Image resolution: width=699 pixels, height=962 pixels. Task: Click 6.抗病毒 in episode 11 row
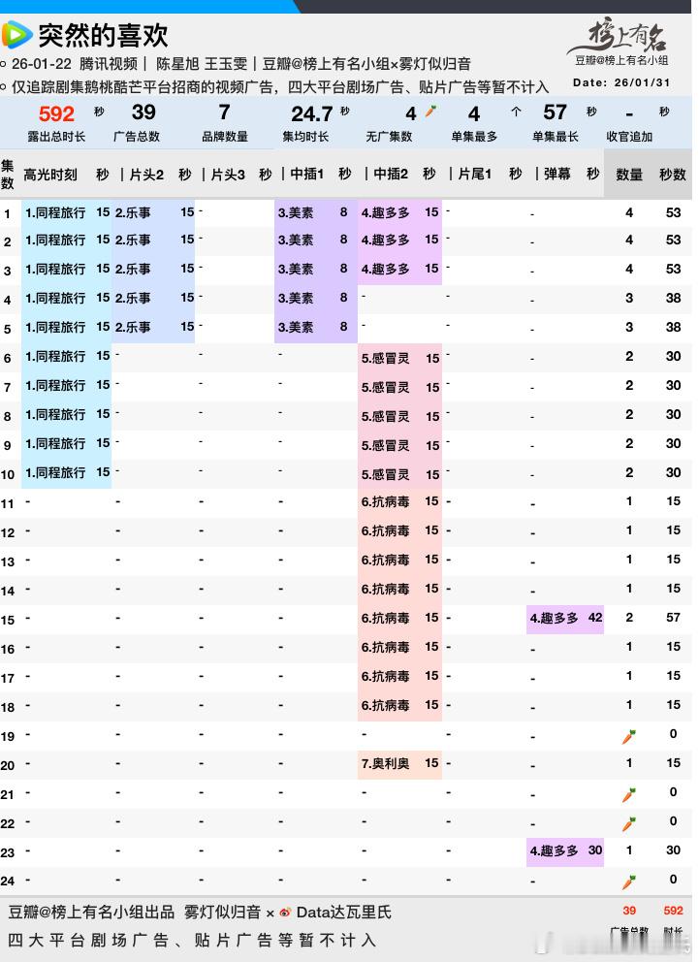(x=385, y=502)
